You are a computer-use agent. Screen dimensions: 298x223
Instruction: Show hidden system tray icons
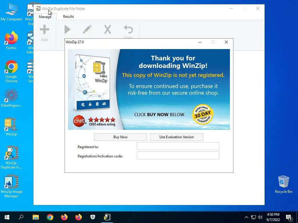tap(246, 217)
